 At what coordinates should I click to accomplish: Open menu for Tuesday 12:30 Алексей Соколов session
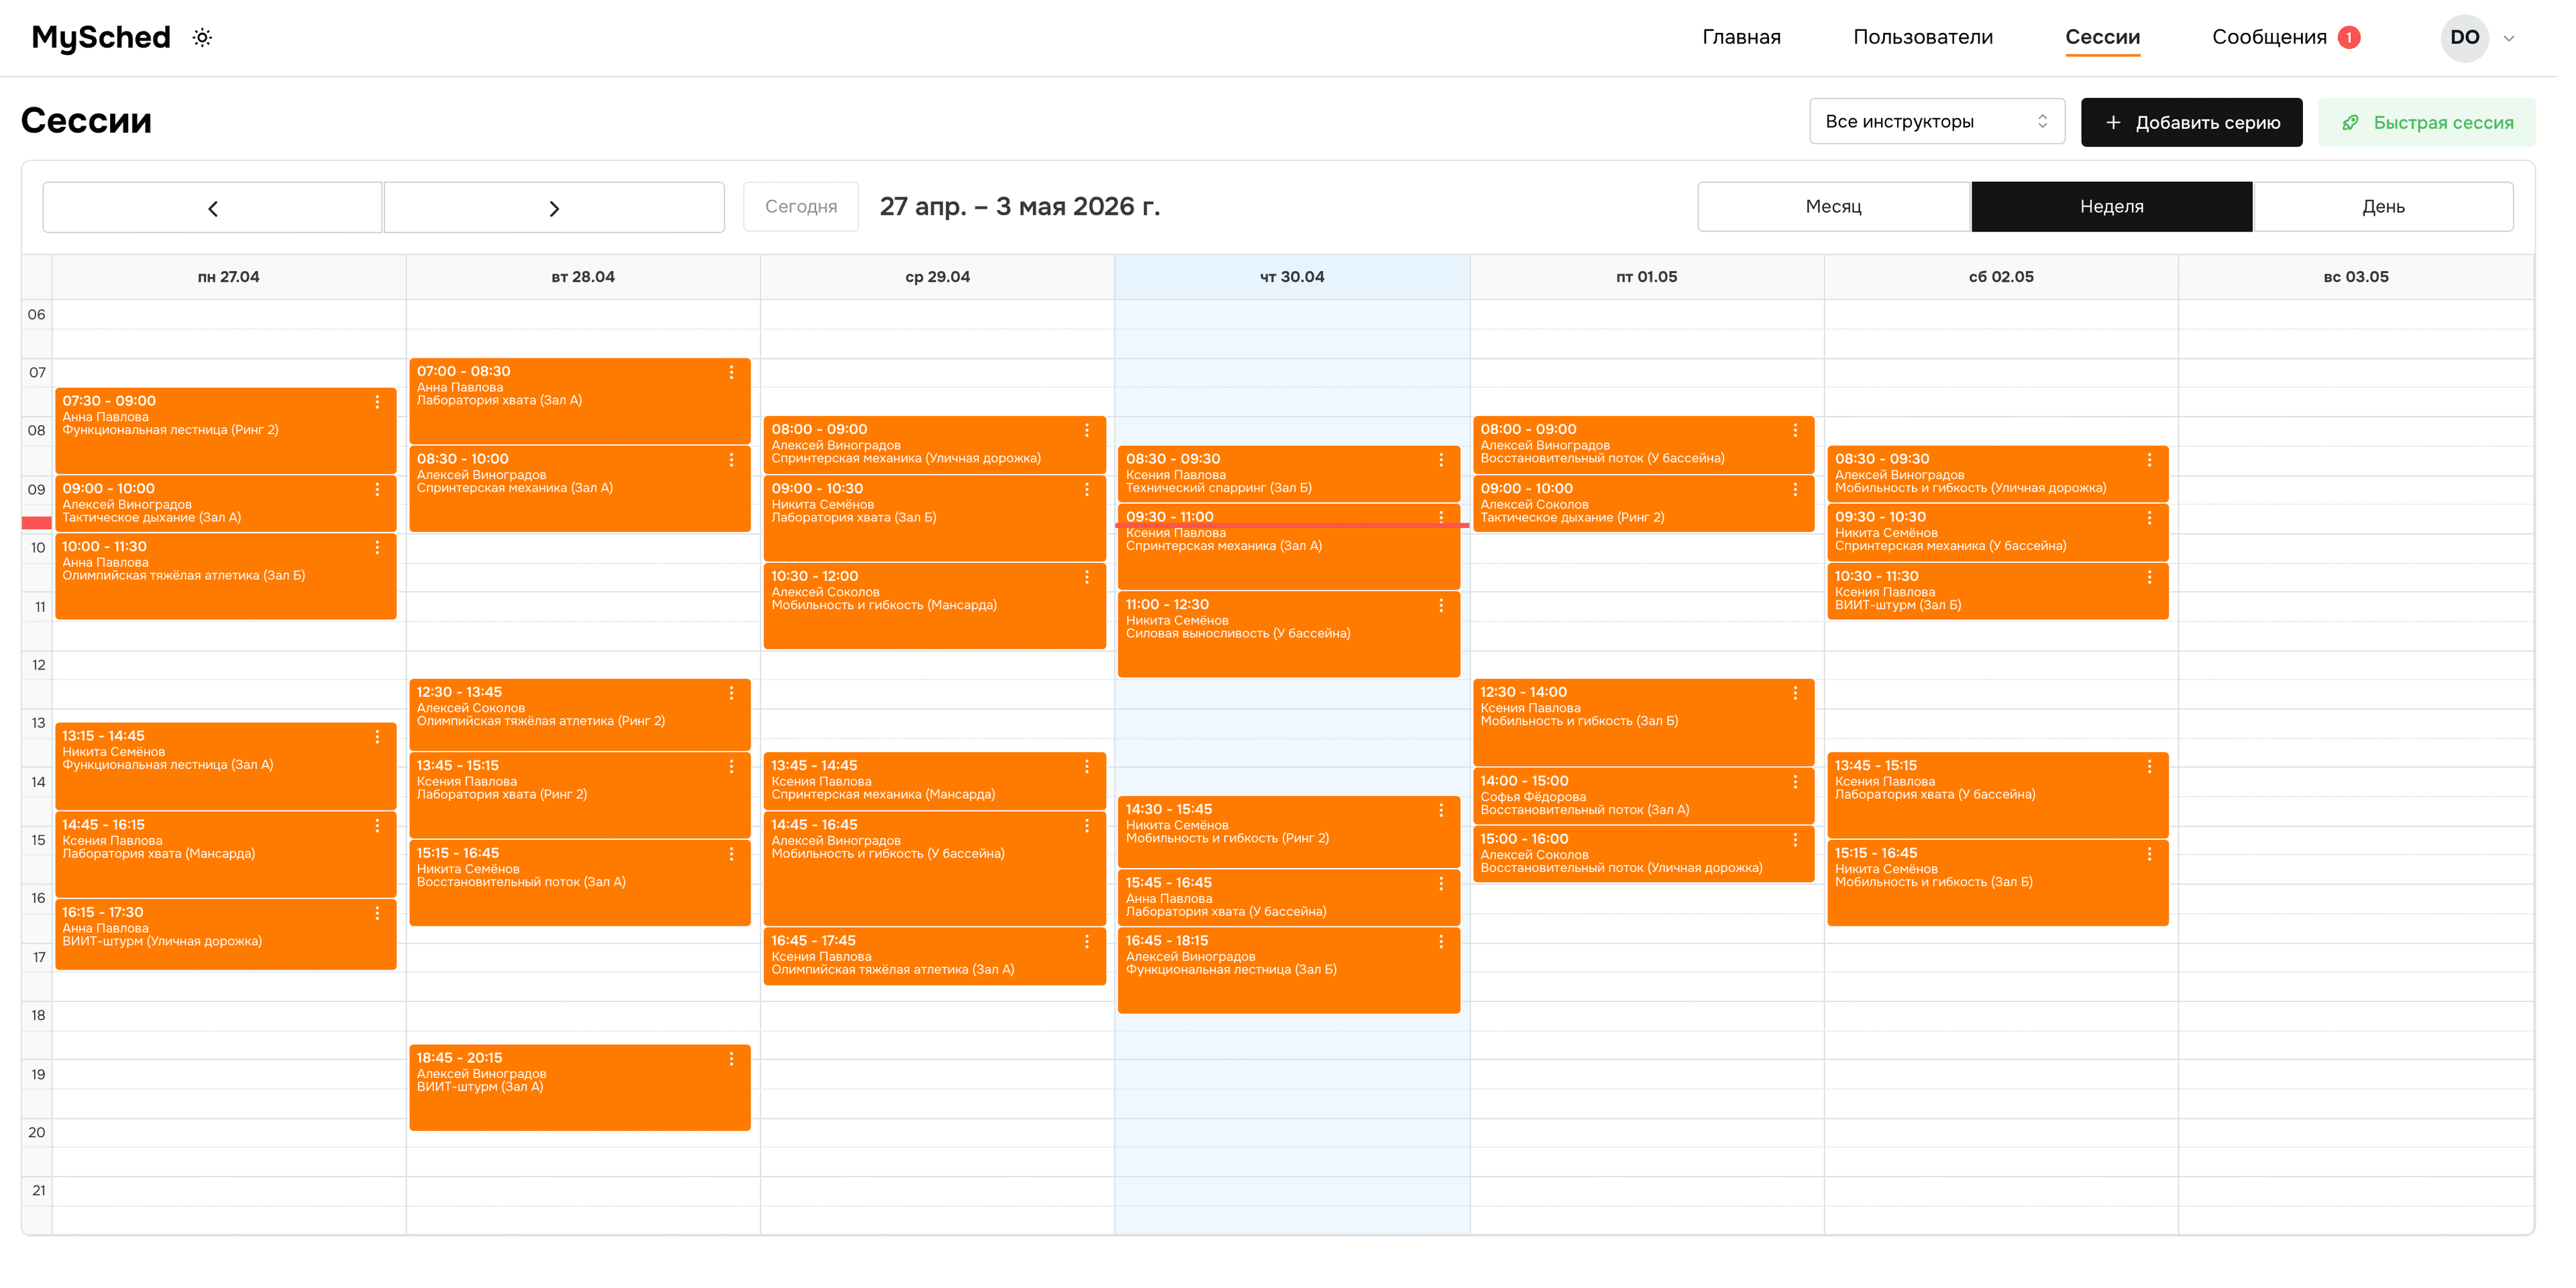click(x=731, y=693)
